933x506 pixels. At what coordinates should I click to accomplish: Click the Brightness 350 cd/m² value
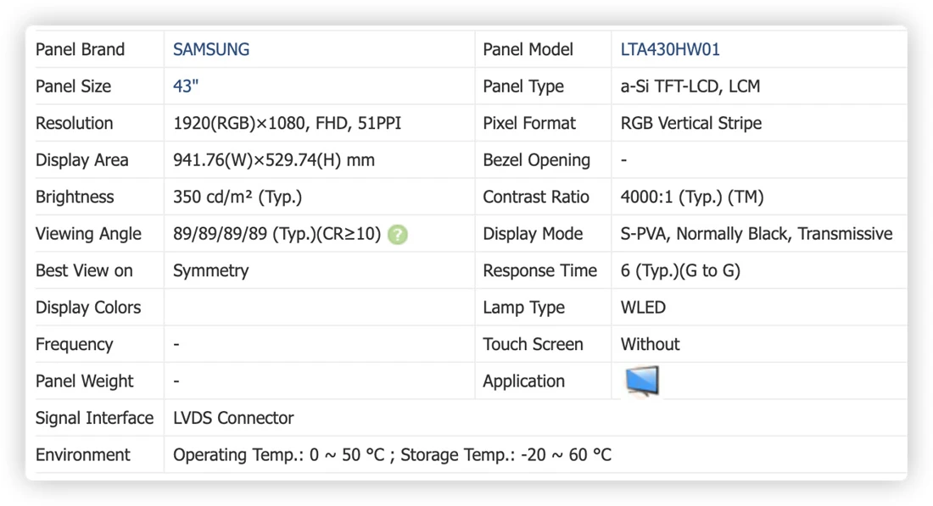click(x=237, y=197)
